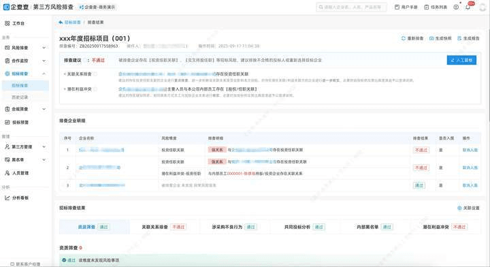Screen dimensions: 490x267
Task: Open the company name link in row 3
Action: pos(102,185)
